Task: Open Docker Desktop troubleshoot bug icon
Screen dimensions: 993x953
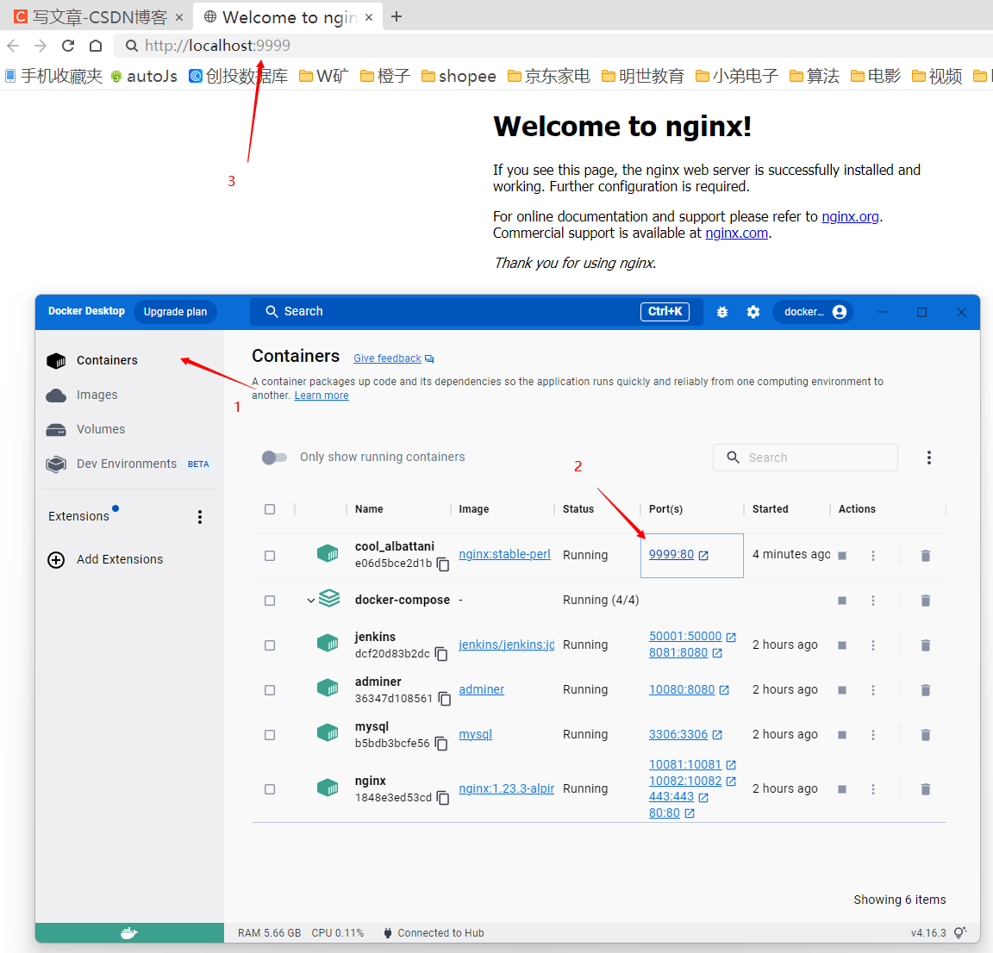Action: [722, 312]
